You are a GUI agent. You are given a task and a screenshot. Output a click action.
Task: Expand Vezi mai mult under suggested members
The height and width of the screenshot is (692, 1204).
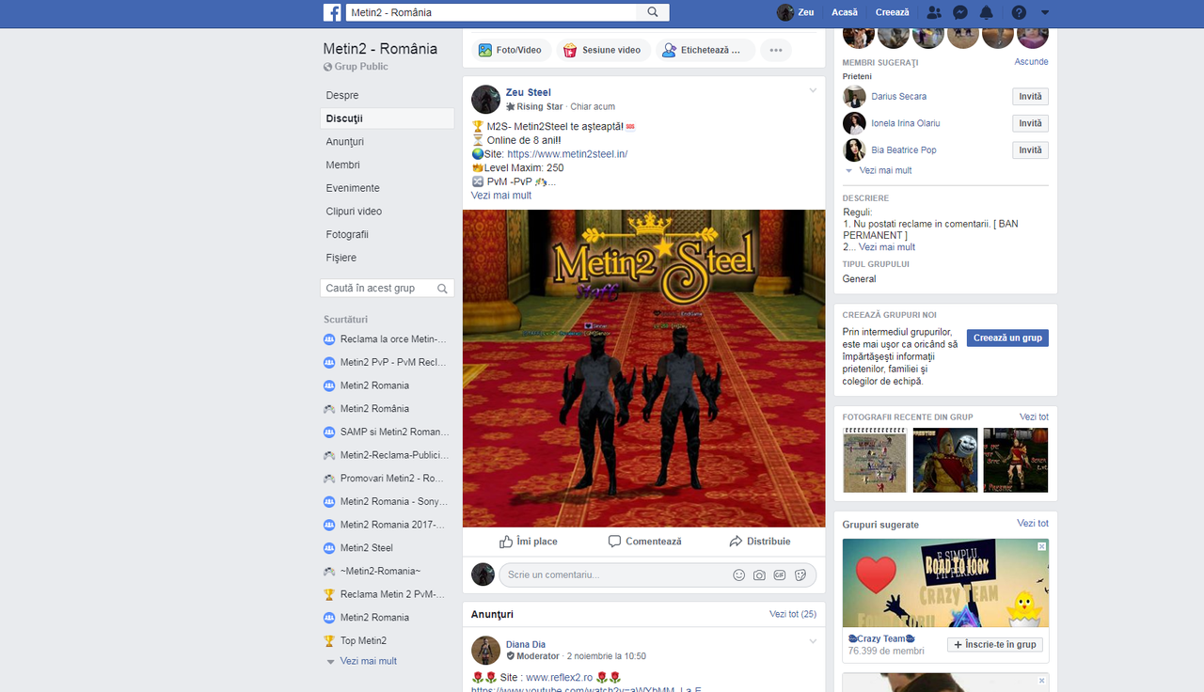coord(885,170)
